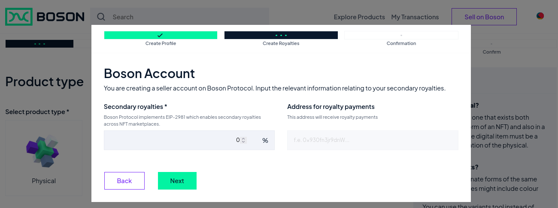This screenshot has width=558, height=208.
Task: Click the three-dot Create Royalties progress bar
Action: click(281, 35)
